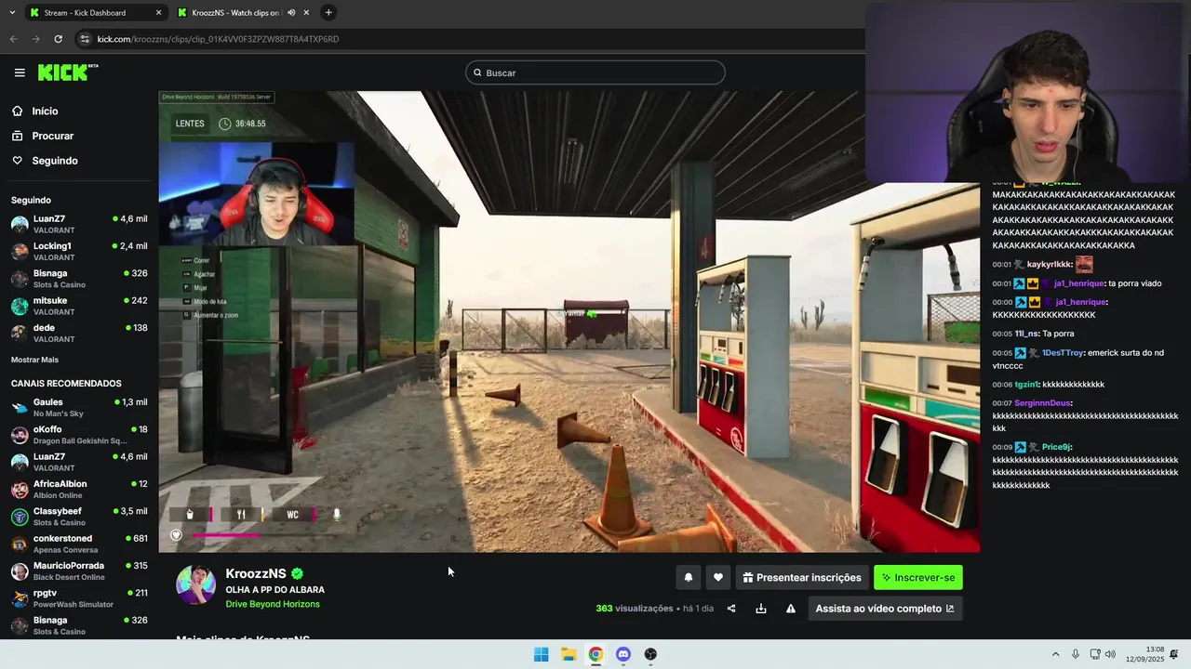
Task: Open MauricioPorrada recommended channel
Action: (x=79, y=571)
